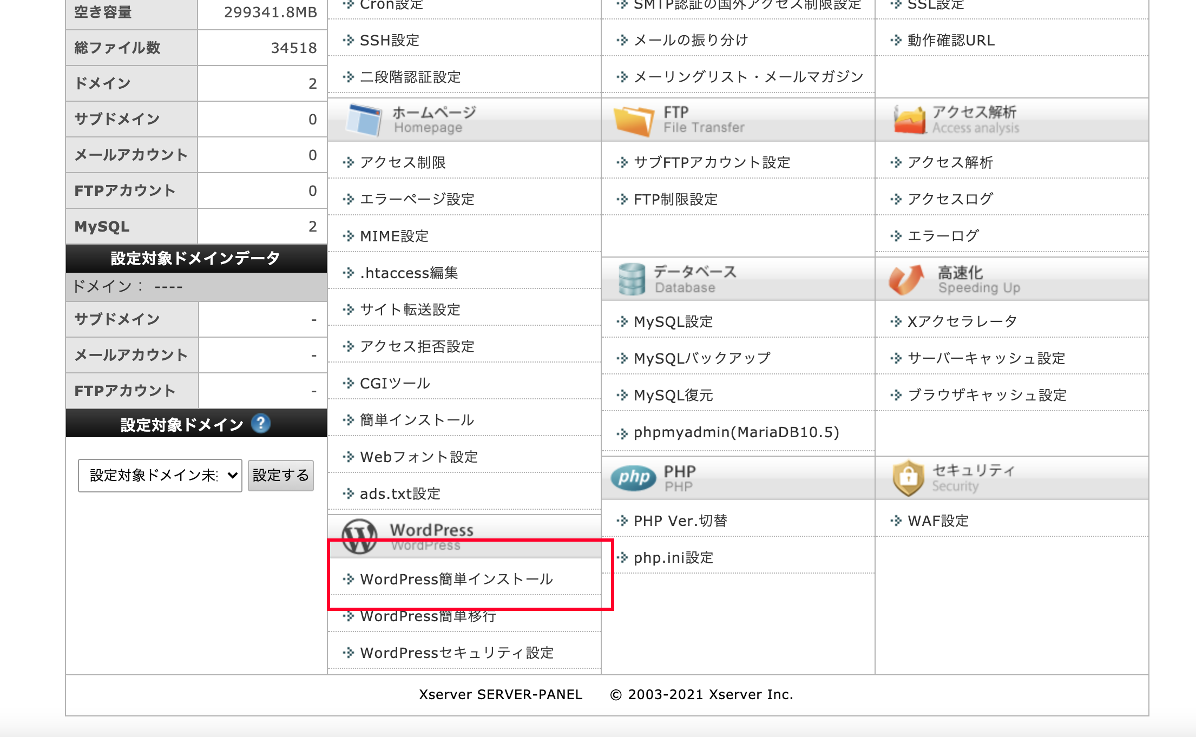Open MySQL設定 menu item
Screen dimensions: 1196x737
673,322
